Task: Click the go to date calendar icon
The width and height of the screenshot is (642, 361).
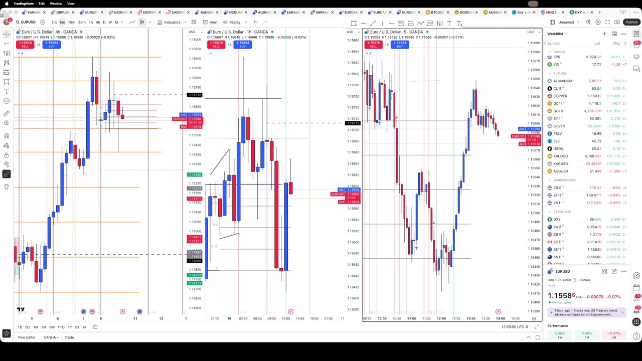Action: [x=95, y=327]
